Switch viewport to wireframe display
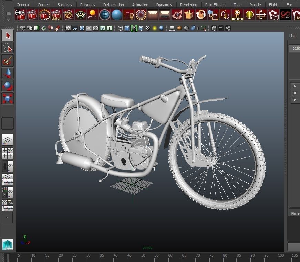 (120, 29)
